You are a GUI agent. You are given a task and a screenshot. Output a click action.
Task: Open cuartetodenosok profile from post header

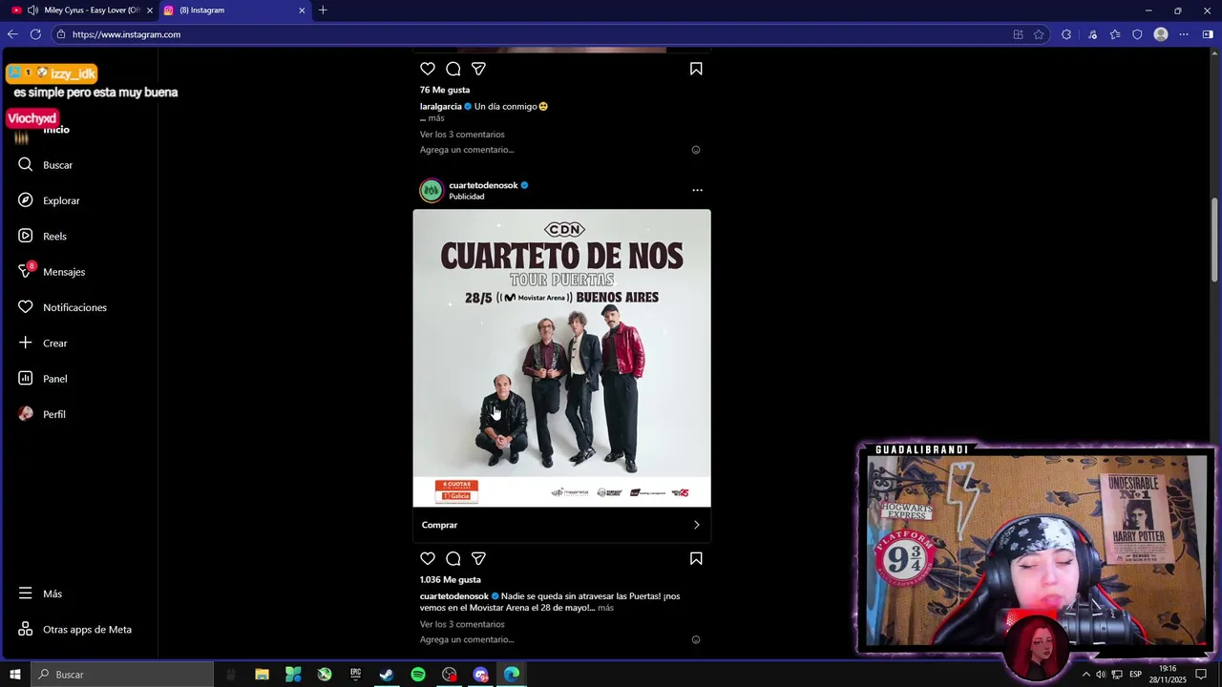point(483,185)
